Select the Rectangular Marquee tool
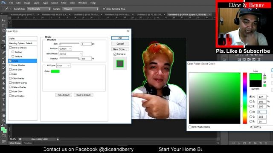Image resolution: width=273 pixels, height=153 pixels. (x=3, y=25)
